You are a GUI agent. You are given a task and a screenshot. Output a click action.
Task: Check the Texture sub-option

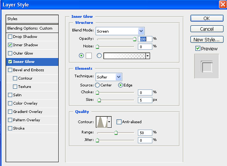15,87
